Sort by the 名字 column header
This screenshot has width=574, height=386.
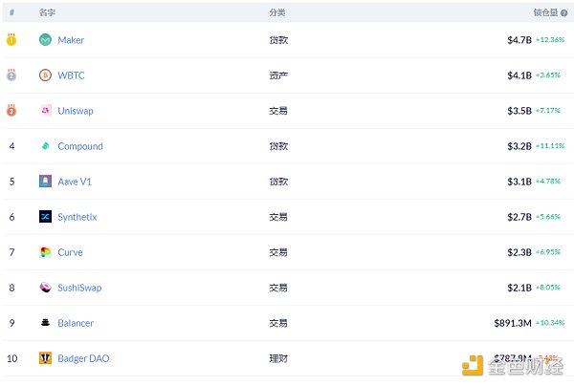(x=47, y=12)
